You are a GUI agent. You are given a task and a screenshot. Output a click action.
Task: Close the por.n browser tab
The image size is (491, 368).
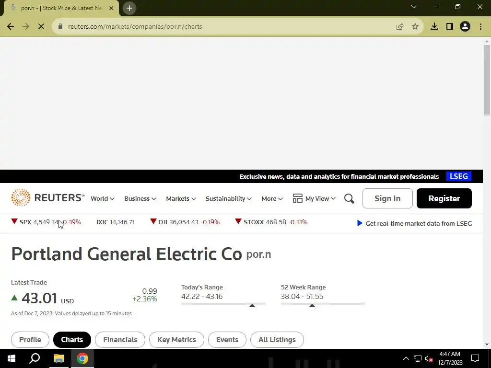tap(111, 8)
